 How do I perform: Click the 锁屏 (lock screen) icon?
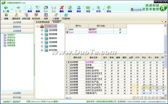click(46, 16)
